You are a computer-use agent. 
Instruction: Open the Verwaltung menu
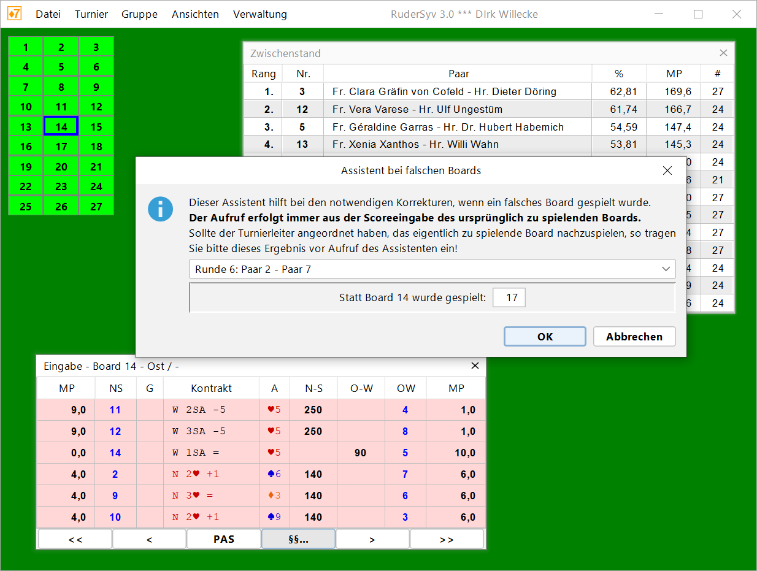(x=259, y=14)
